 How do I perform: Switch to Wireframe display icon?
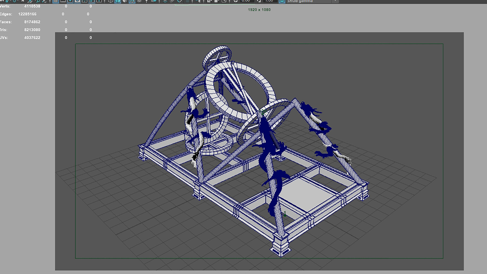coord(110,1)
